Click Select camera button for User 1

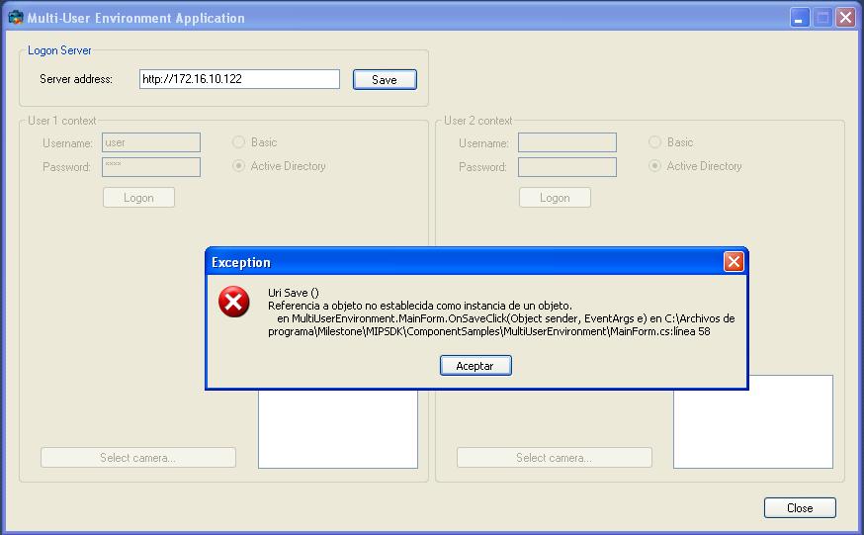click(x=138, y=458)
